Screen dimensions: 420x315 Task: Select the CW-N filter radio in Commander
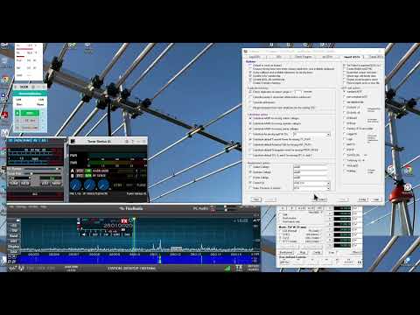pos(281,238)
